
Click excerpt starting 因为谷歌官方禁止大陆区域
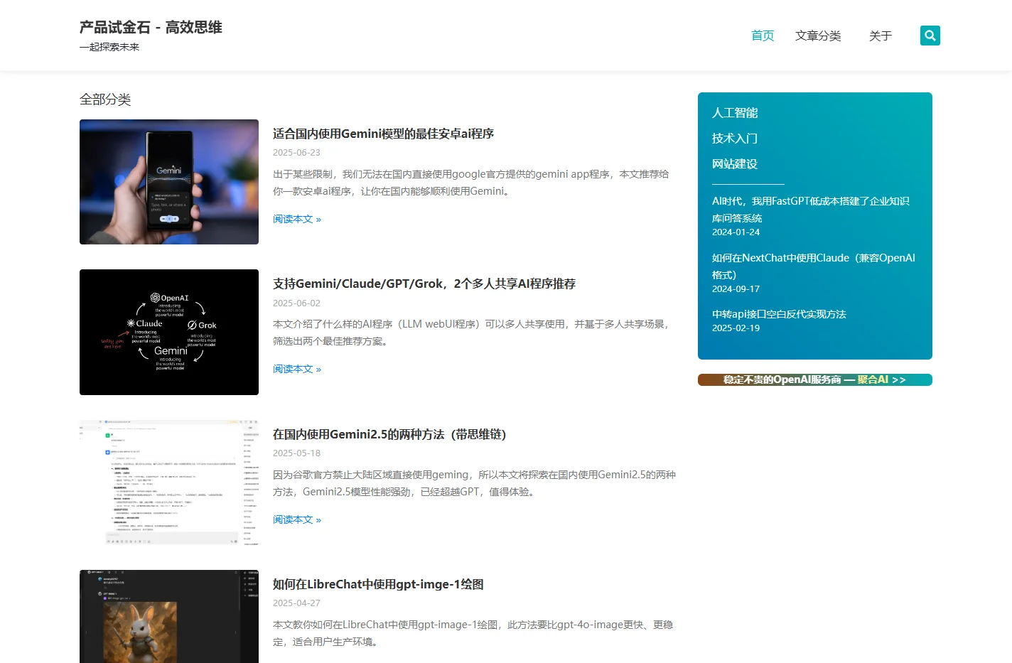click(474, 483)
